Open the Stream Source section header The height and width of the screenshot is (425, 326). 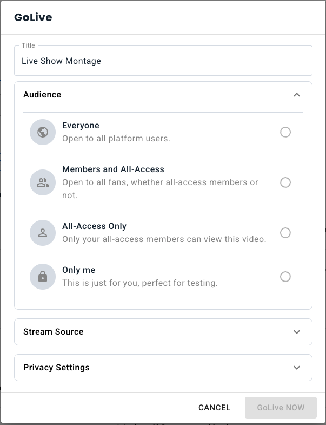click(54, 332)
